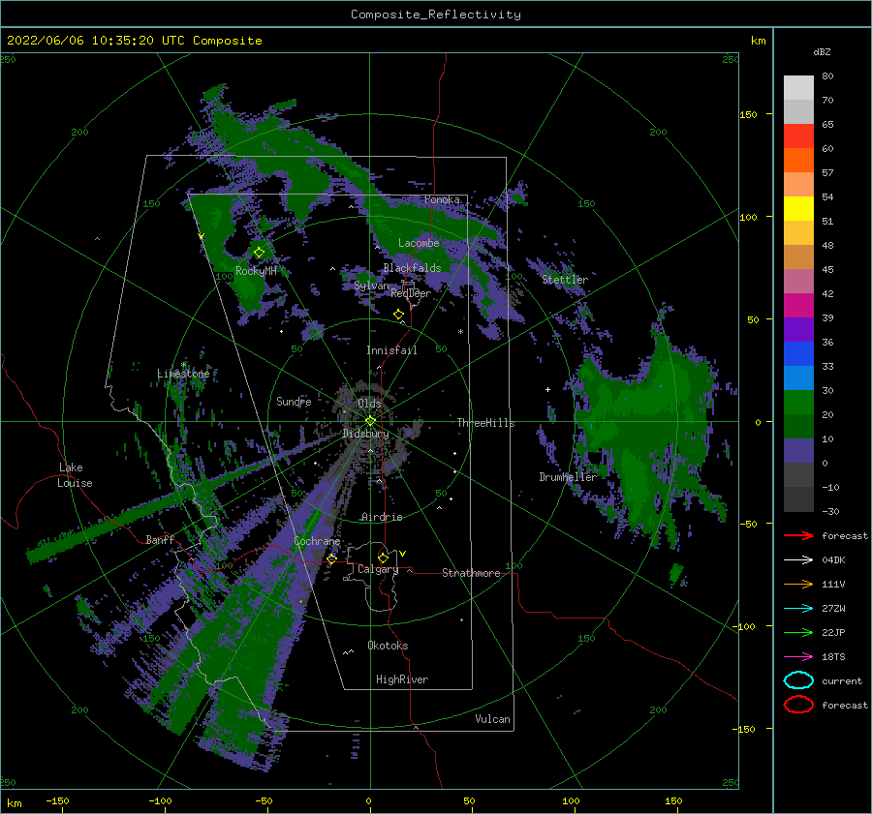872x814 pixels.
Task: Click the Innisfail town label
Action: [391, 350]
